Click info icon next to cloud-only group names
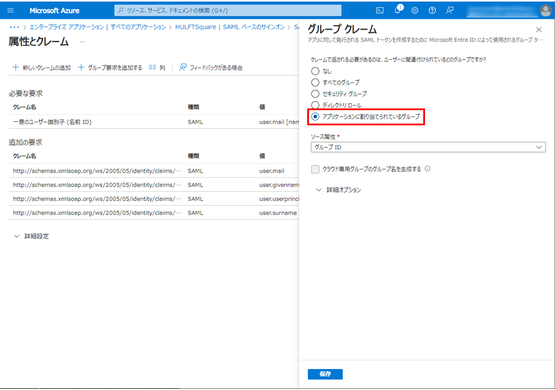 coord(427,169)
